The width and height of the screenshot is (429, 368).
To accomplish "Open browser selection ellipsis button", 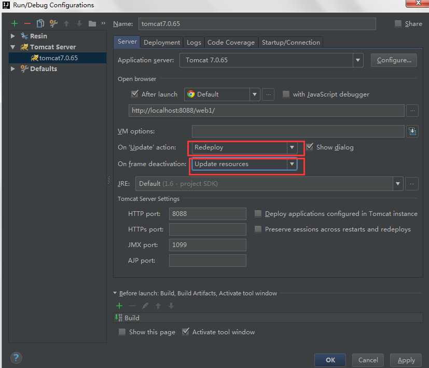I will pos(268,94).
